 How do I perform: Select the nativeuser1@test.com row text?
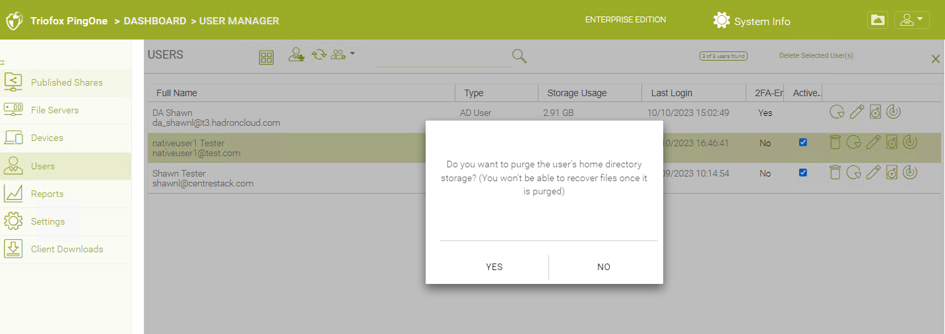pos(197,153)
